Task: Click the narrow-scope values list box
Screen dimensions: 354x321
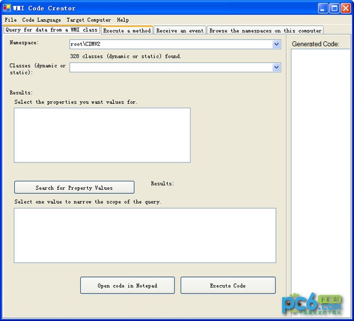Action: tap(145, 236)
